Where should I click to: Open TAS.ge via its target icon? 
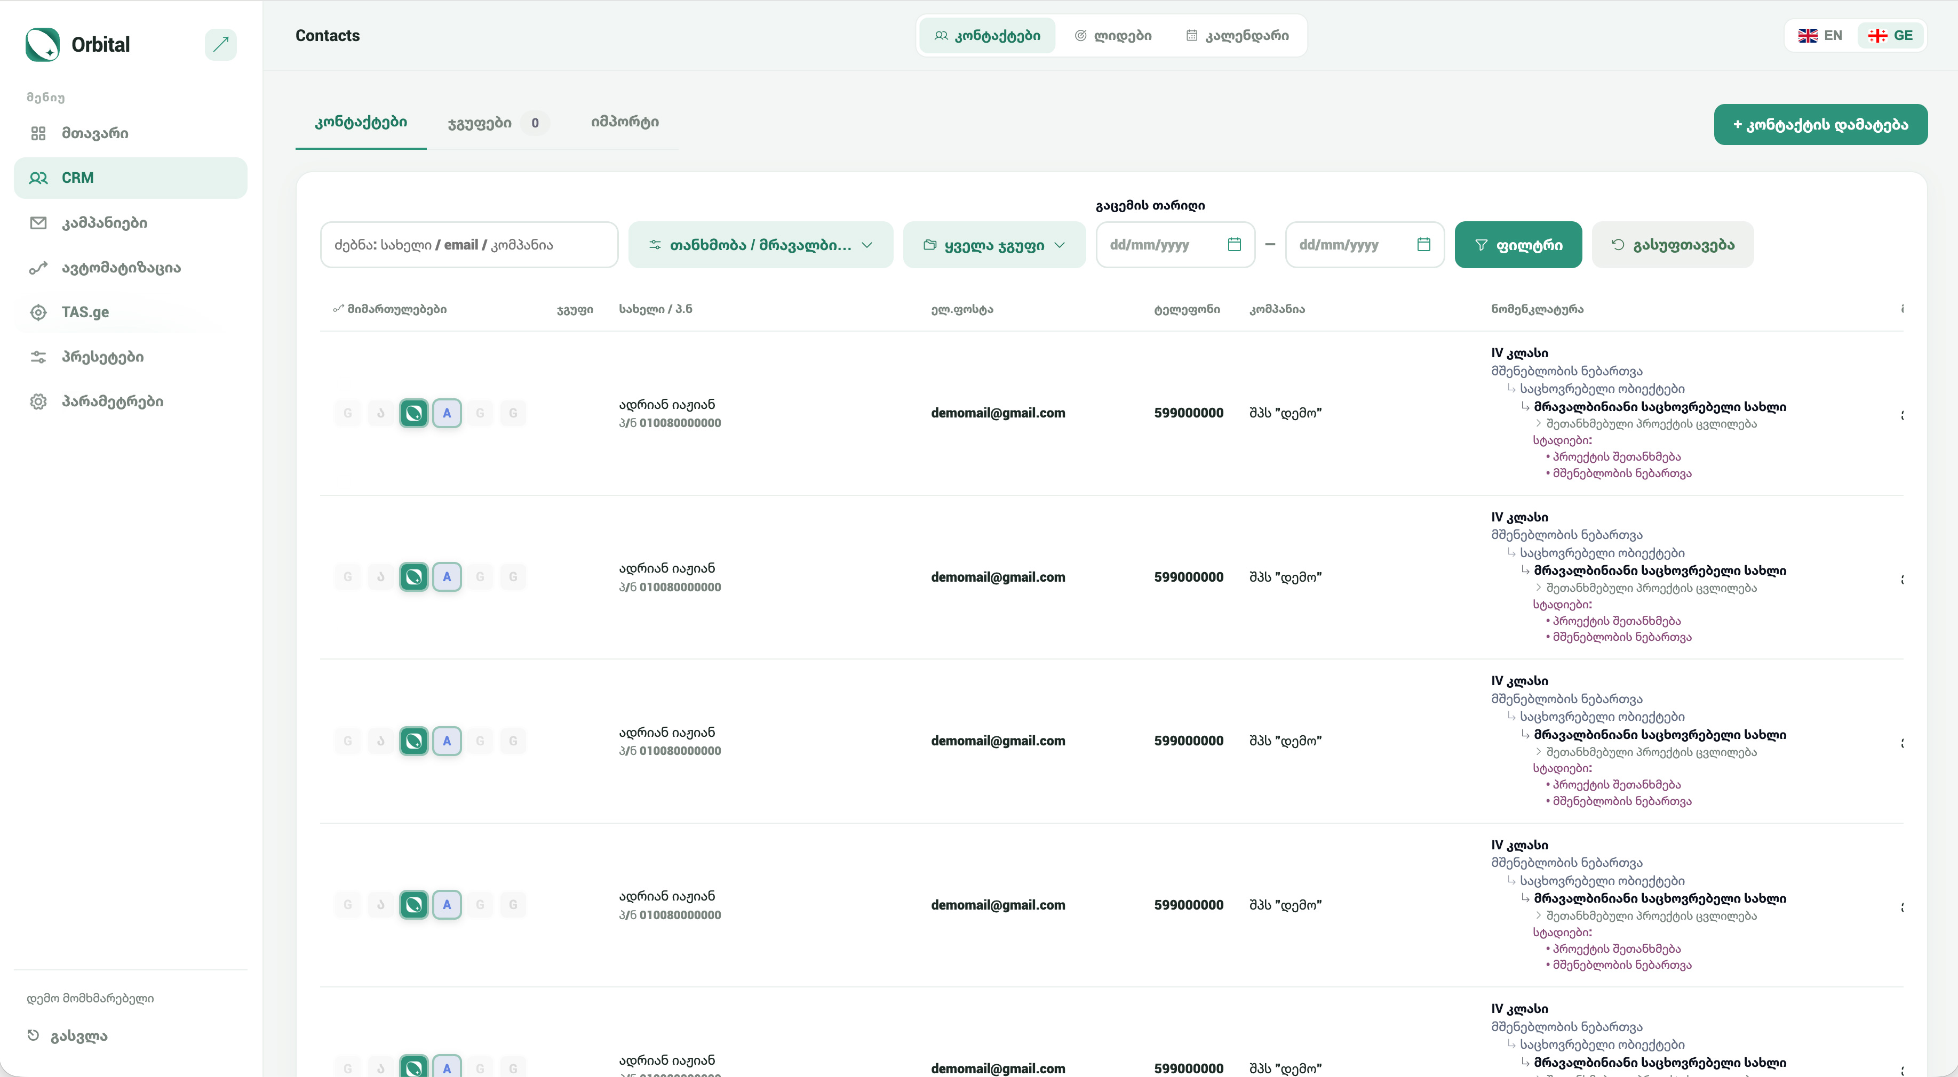pos(38,312)
